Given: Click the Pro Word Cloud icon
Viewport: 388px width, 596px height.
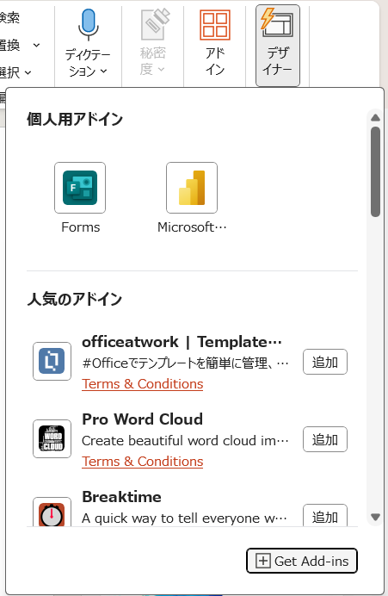Looking at the screenshot, I should [x=52, y=438].
